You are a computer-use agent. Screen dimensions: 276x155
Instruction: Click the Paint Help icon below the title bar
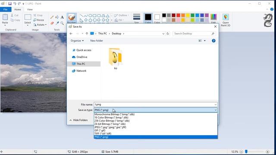coord(272,9)
